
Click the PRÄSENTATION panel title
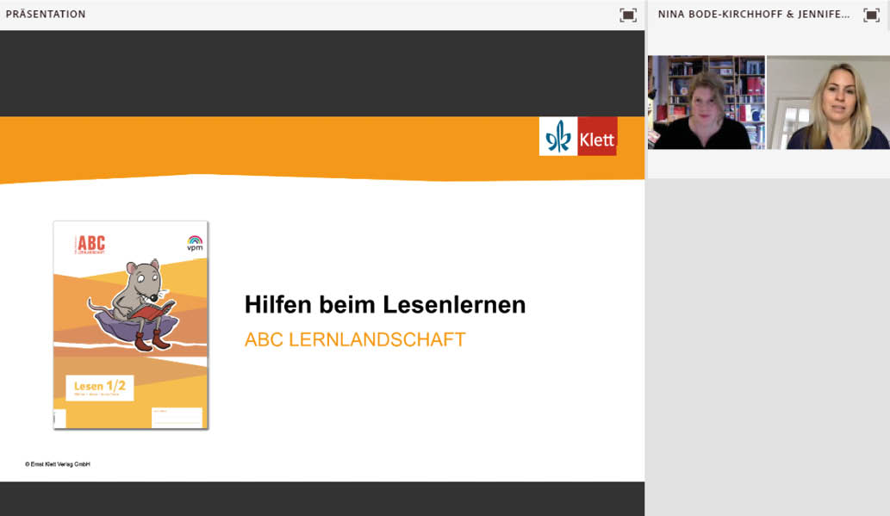46,14
